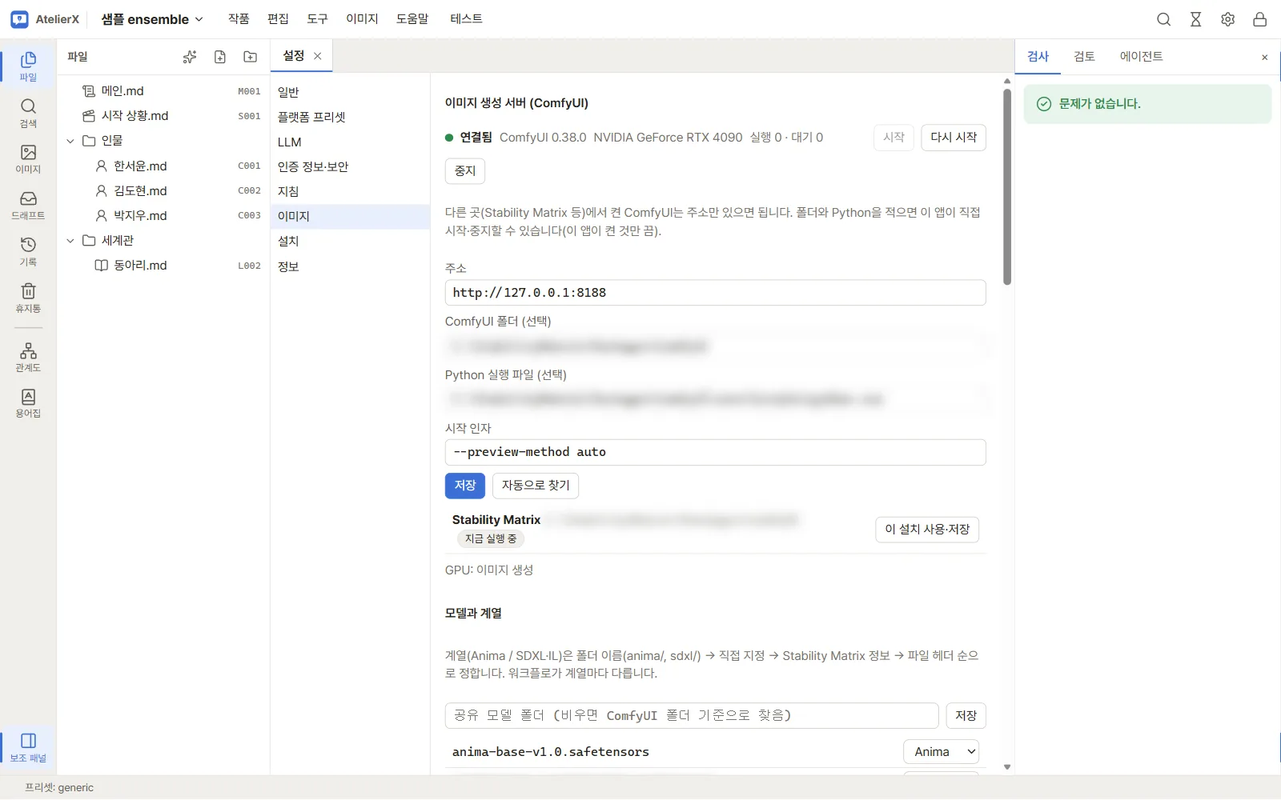Open the 용어집 glossary panel
Viewport: 1281px width, 800px height.
pyautogui.click(x=28, y=403)
